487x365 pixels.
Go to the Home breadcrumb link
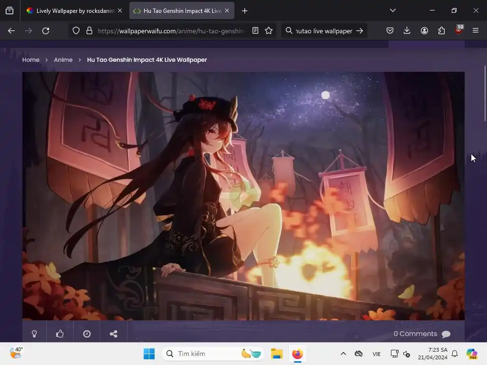tap(31, 59)
